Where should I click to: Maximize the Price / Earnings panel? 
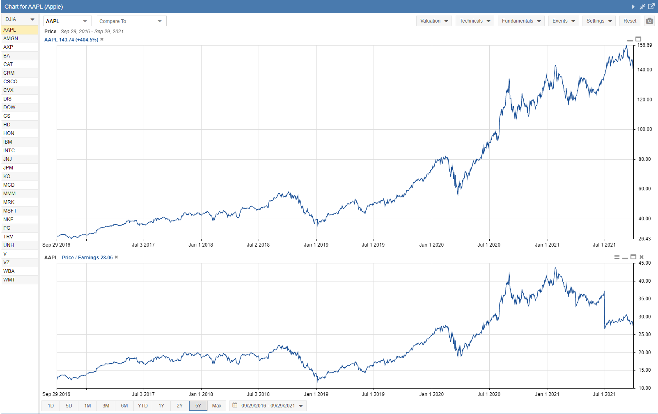pos(633,257)
